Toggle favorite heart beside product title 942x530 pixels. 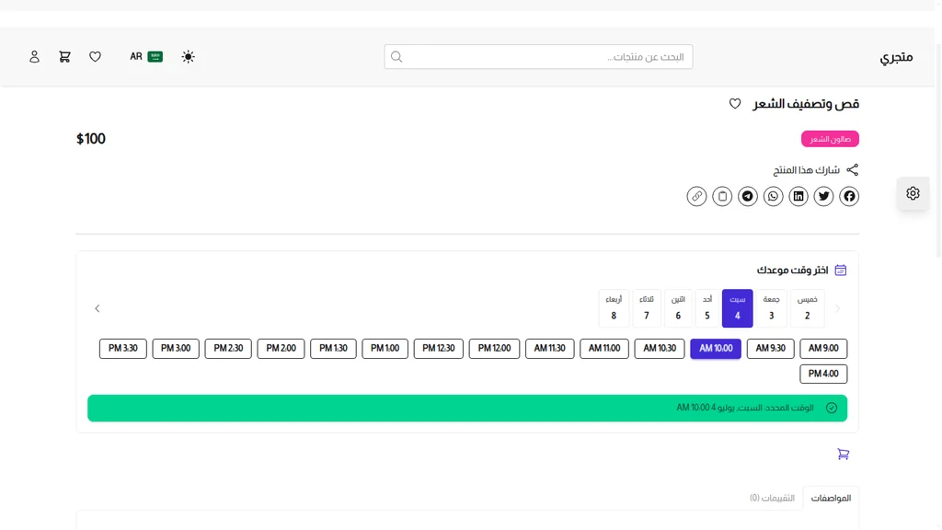point(735,104)
